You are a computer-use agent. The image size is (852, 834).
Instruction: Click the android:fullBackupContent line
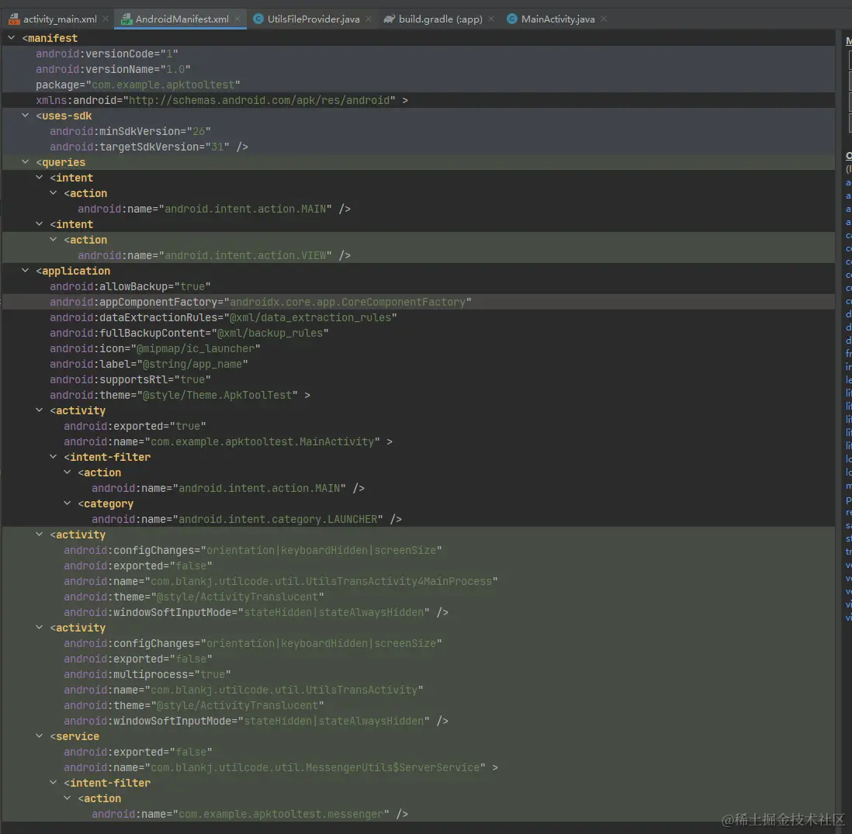189,333
